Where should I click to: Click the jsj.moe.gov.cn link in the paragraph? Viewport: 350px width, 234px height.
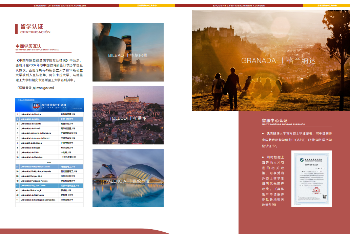[43, 88]
